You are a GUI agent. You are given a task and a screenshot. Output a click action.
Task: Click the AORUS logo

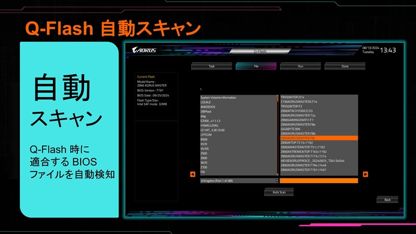click(x=144, y=50)
